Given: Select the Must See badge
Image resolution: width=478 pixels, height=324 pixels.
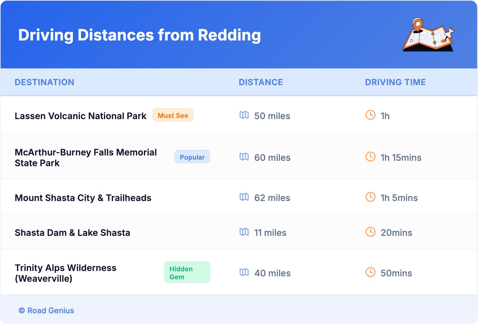Looking at the screenshot, I should pos(173,115).
